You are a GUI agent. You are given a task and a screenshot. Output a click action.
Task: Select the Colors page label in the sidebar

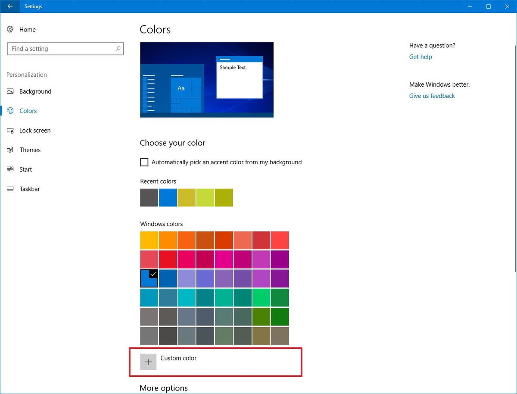[x=28, y=111]
